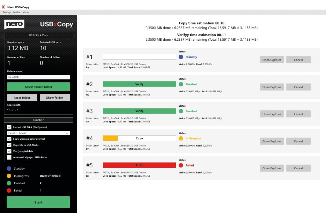Cancel the operation for drive #3
Screen dimensions: 326x217
pyautogui.click(x=298, y=114)
